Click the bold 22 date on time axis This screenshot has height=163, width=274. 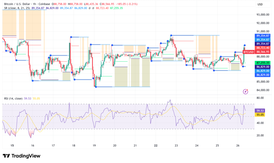tap(156, 145)
